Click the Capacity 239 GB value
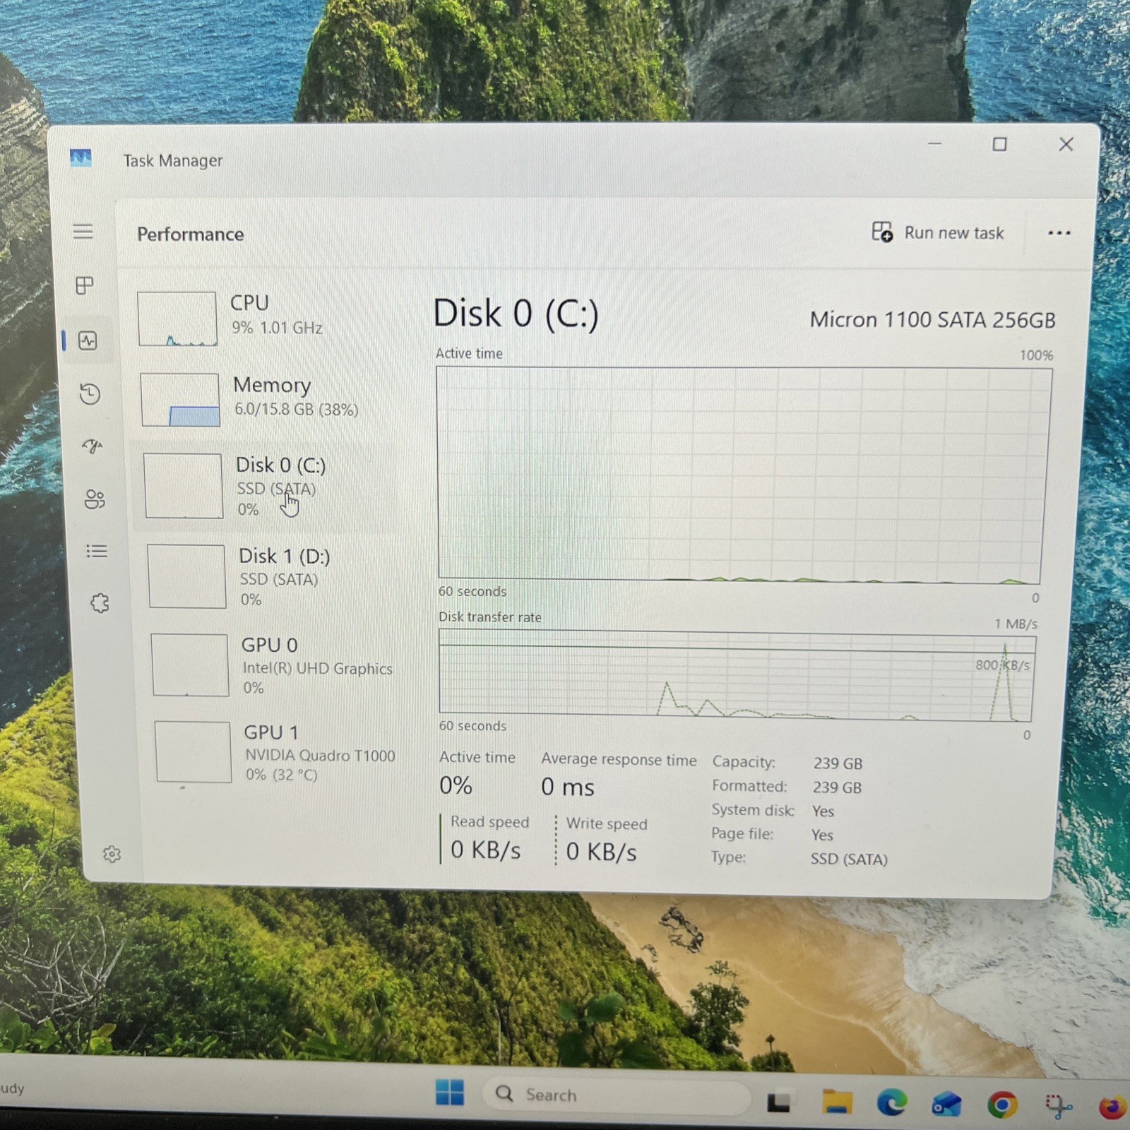The image size is (1130, 1130). coord(838,763)
